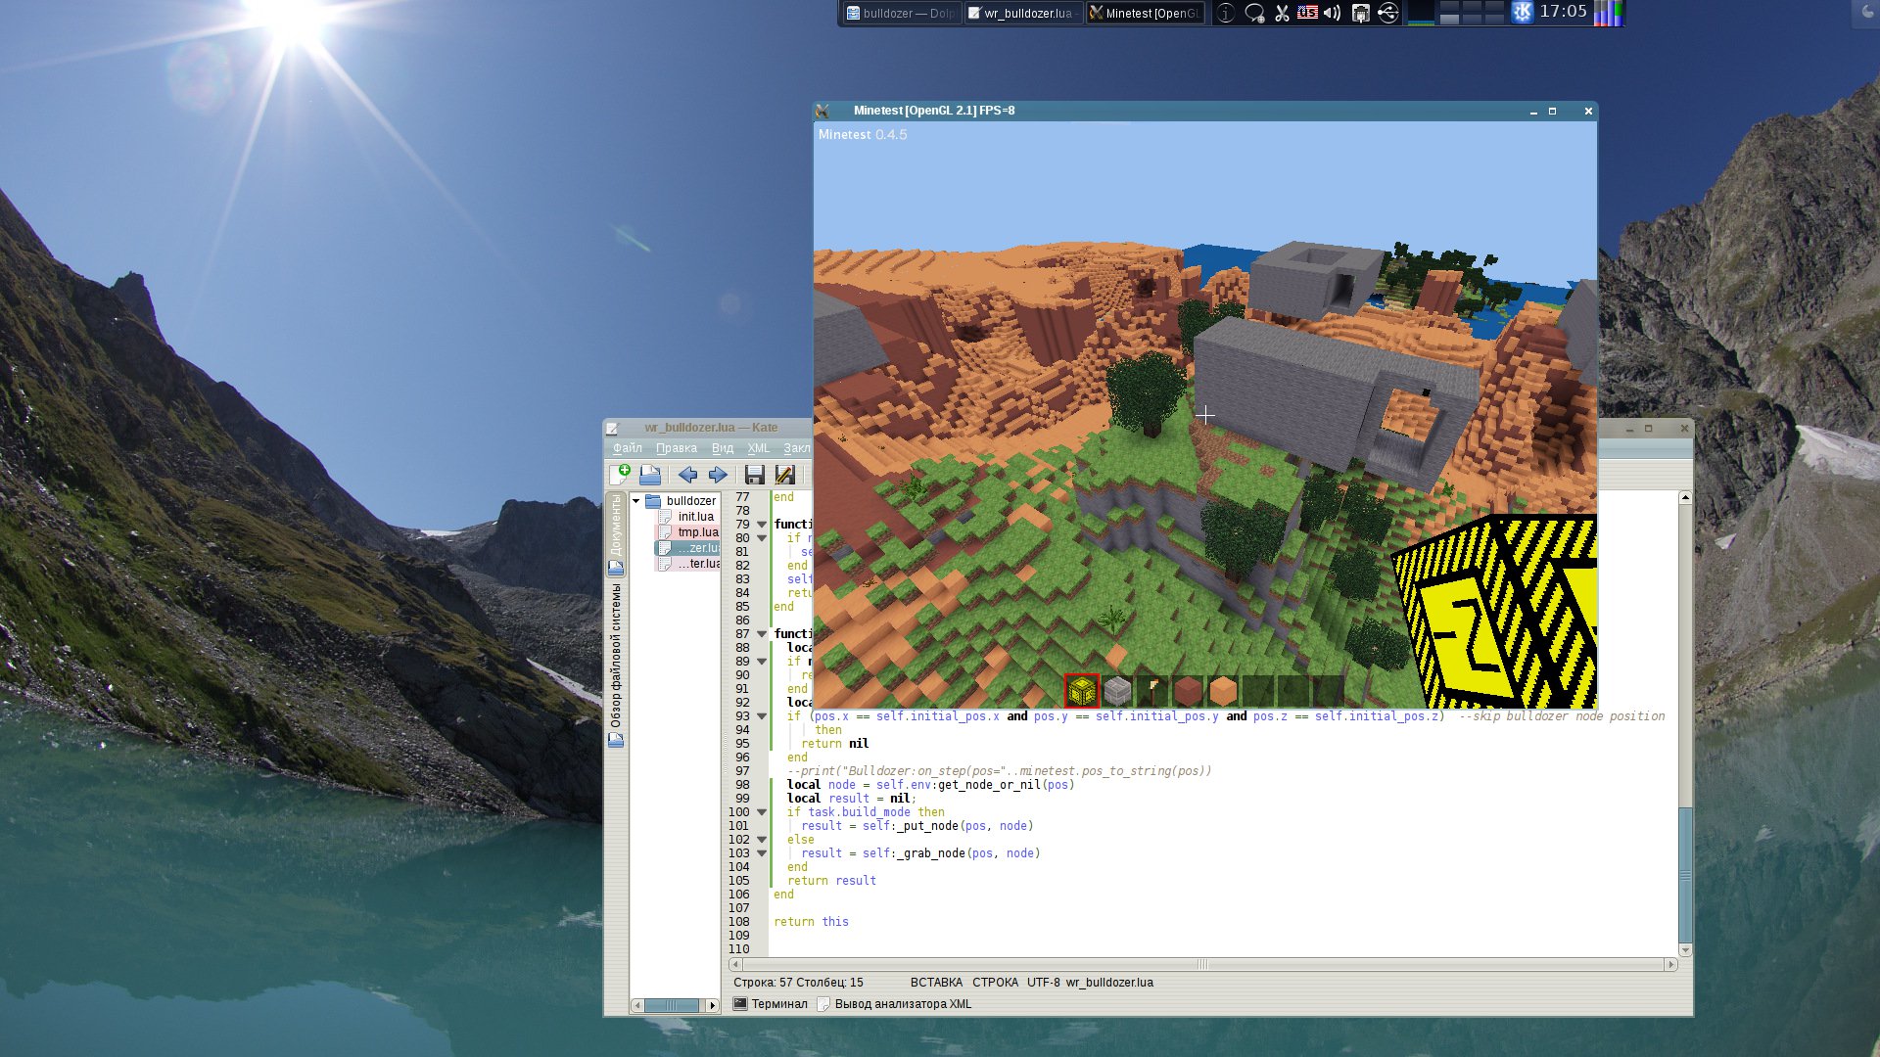Image resolution: width=1880 pixels, height=1057 pixels.
Task: Collapse code fold at line 79
Action: tap(762, 525)
